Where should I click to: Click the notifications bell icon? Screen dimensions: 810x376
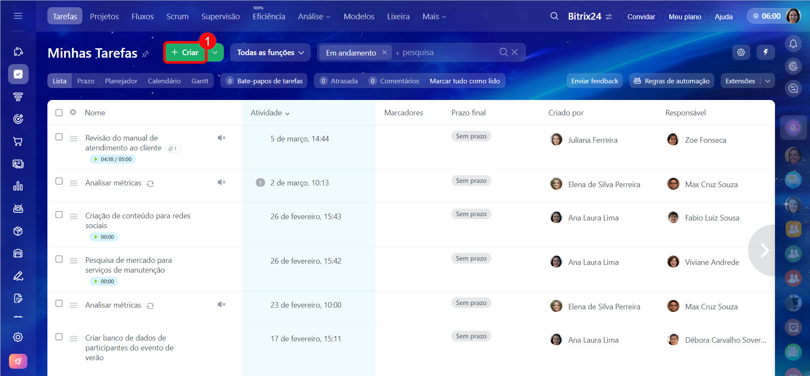pyautogui.click(x=793, y=44)
